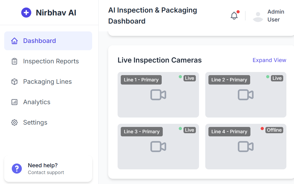Image resolution: width=294 pixels, height=184 pixels.
Task: Click the Admin User avatar icon
Action: click(x=258, y=16)
